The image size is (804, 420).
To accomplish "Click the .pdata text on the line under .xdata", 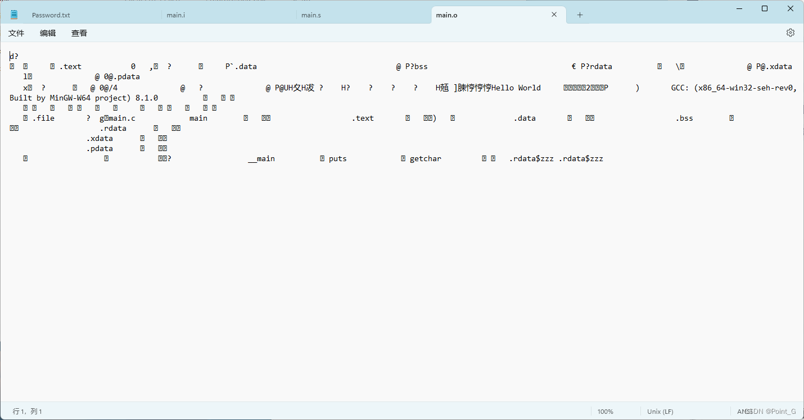I will (x=100, y=149).
